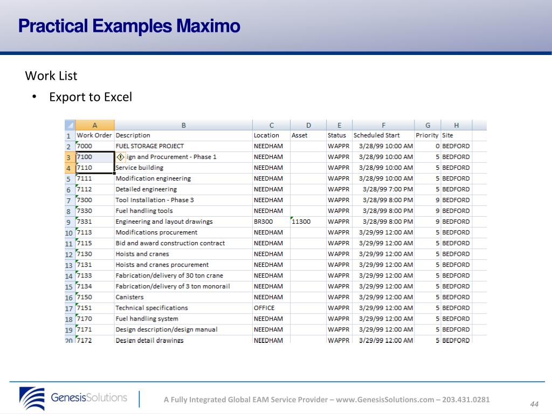
Task: Select row 12 header number
Action: (x=70, y=254)
